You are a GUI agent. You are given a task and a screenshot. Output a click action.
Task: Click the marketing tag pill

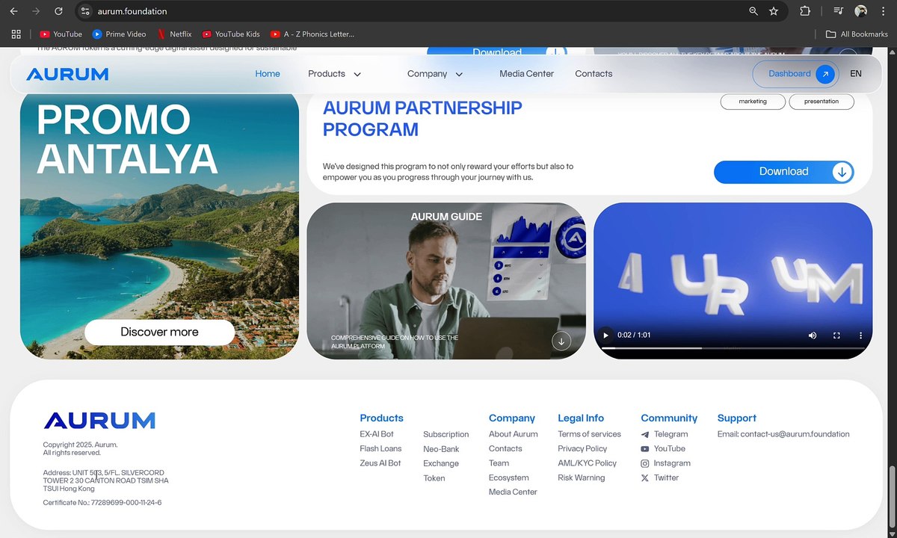(753, 102)
